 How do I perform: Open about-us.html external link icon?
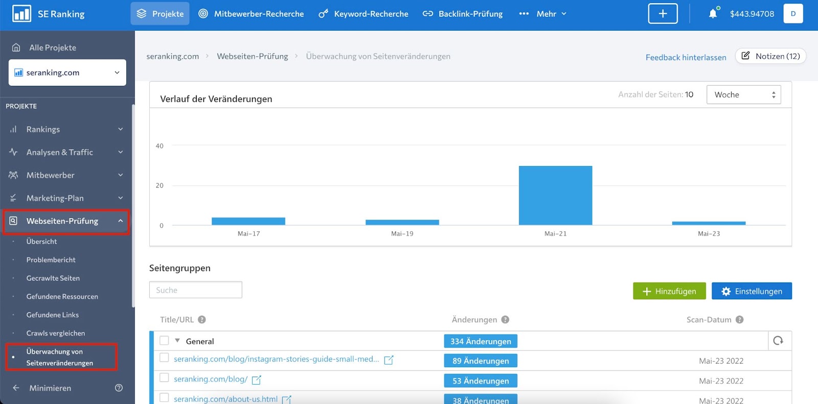coord(287,399)
